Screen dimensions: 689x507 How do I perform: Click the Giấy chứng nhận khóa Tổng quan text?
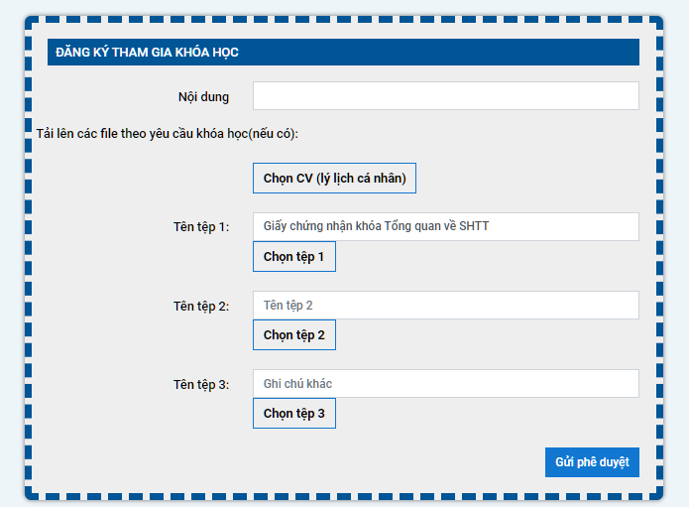(x=376, y=226)
